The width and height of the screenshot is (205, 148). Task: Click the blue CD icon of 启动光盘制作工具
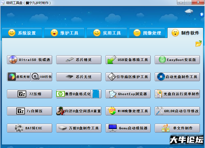(x=161, y=77)
